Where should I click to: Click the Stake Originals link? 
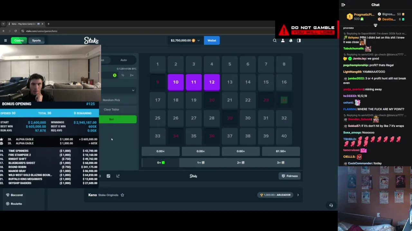(x=108, y=195)
